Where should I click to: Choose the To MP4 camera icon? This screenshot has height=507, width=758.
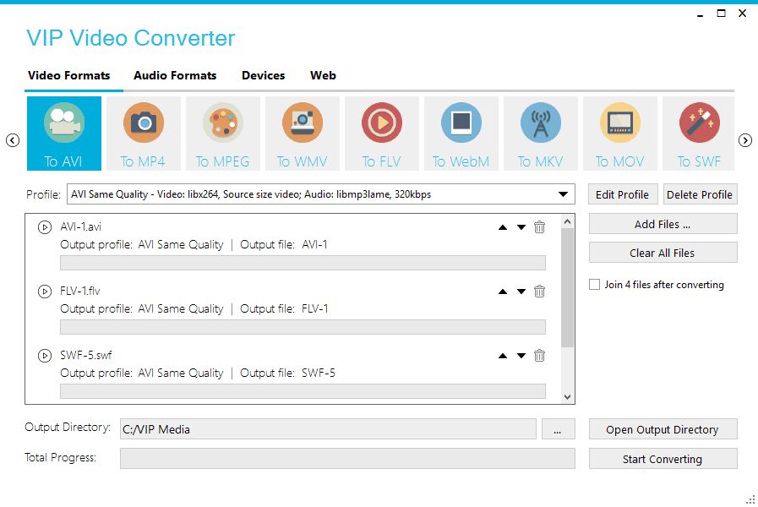click(x=143, y=134)
